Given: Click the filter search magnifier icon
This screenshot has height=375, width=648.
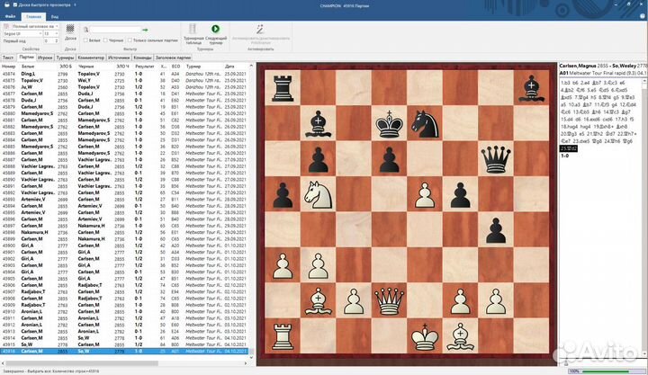Looking at the screenshot, I should (x=86, y=30).
